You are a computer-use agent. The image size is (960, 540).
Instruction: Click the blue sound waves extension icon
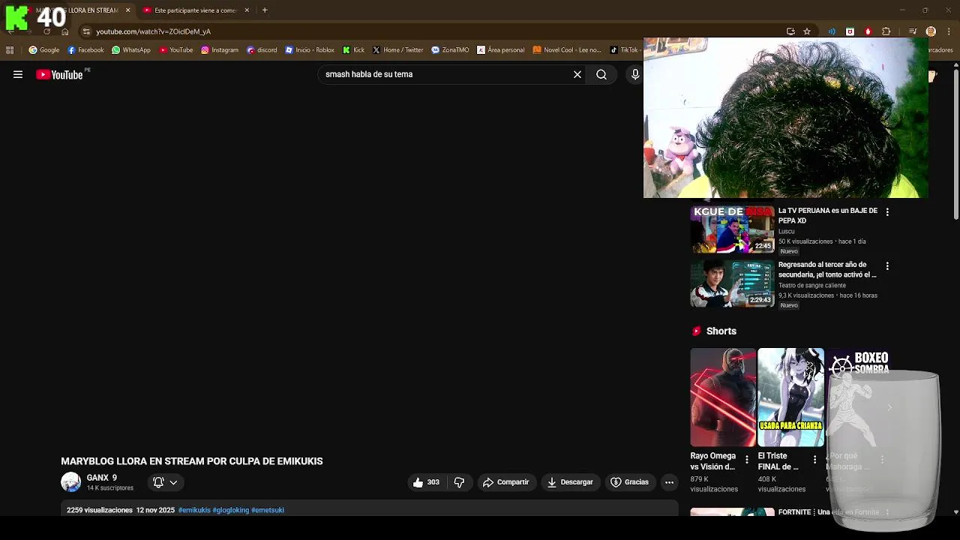(x=832, y=31)
